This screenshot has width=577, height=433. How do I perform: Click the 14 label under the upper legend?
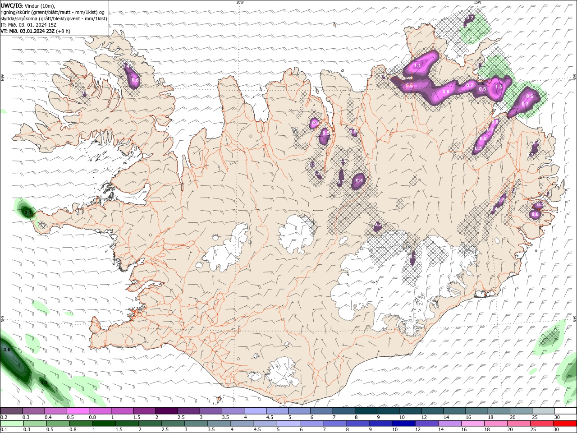point(446,417)
